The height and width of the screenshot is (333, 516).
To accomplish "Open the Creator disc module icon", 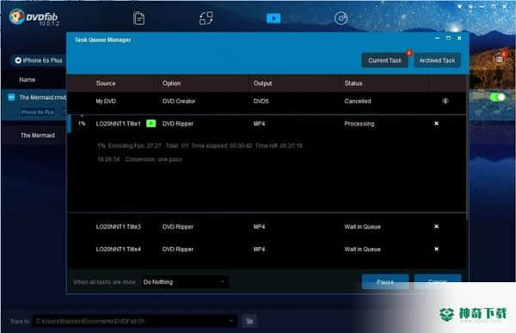I will click(341, 18).
